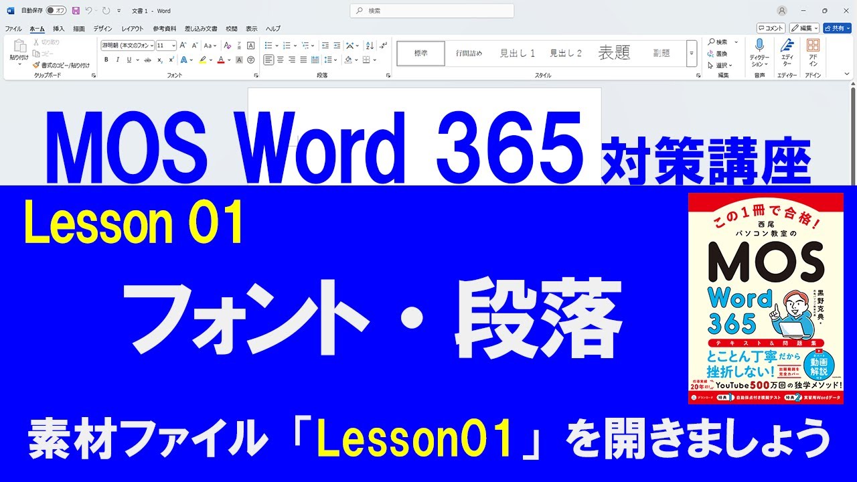Click center alignment icon

[x=281, y=60]
